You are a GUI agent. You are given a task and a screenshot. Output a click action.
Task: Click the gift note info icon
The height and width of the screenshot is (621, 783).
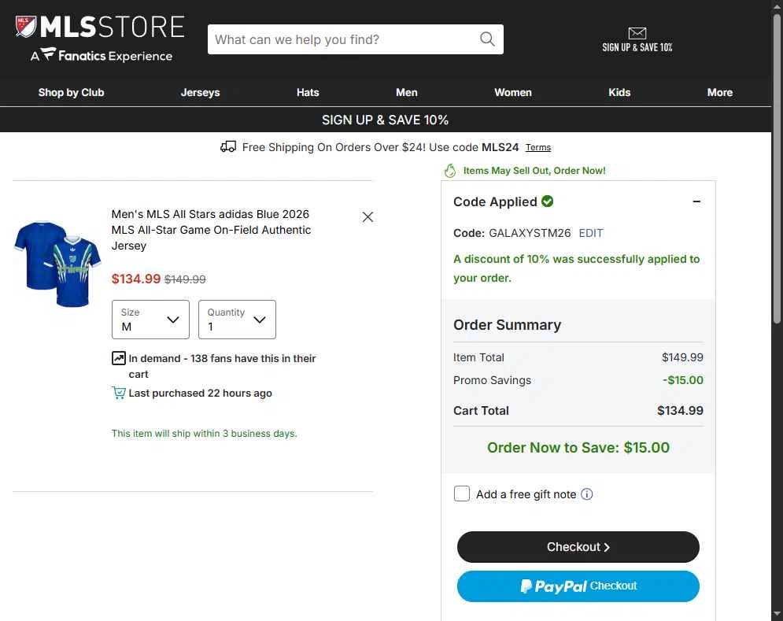[x=587, y=494]
